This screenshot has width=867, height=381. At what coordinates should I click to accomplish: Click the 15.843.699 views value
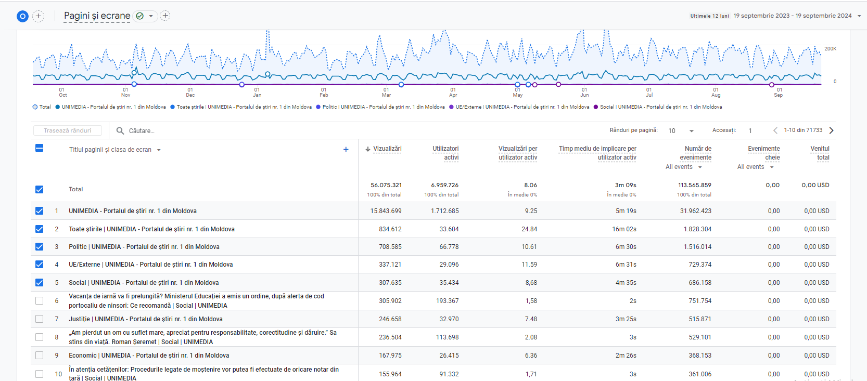(x=386, y=211)
